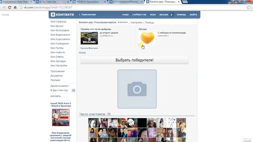Image resolution: width=253 pixels, height=142 pixels.
Task: Open ad title Спорим, что ты не дойдешь
Action: coord(96,29)
